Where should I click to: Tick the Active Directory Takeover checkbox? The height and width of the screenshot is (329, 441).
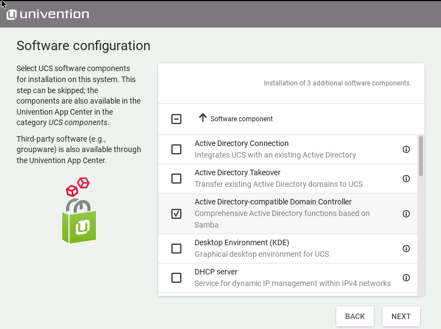176,179
